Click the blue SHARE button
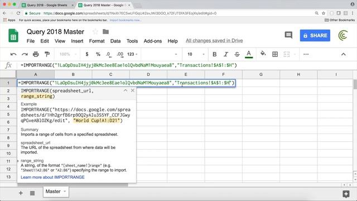 click(x=315, y=36)
